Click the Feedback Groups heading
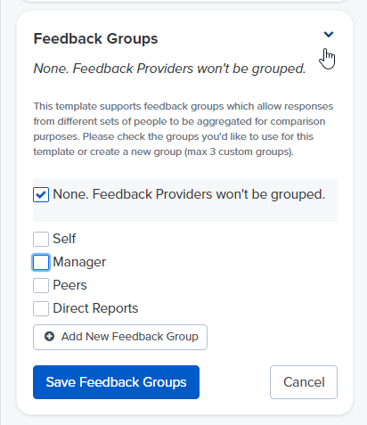This screenshot has height=425, width=367. tap(95, 38)
